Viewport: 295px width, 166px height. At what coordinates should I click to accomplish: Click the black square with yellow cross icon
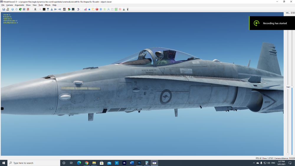44,9
